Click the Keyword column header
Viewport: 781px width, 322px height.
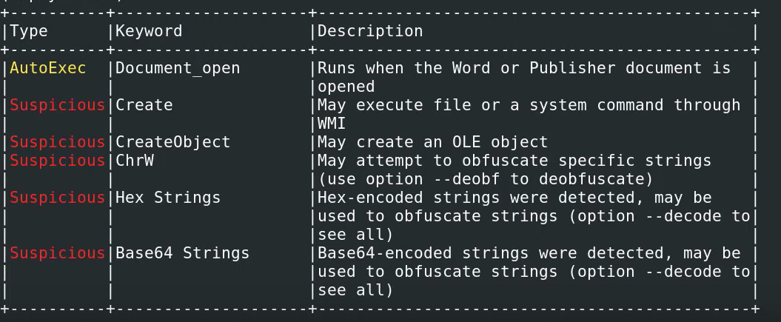[149, 31]
